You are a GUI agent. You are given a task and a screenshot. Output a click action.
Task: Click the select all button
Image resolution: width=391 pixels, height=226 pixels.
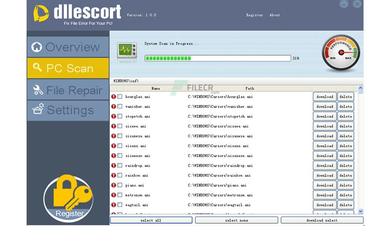151,220
